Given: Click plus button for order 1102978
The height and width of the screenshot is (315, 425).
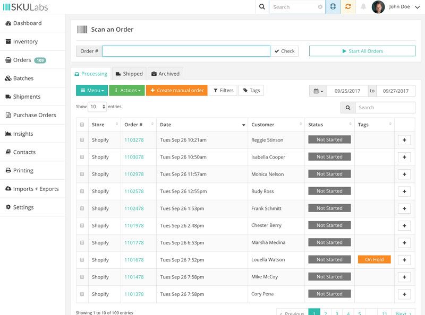Looking at the screenshot, I should point(404,174).
